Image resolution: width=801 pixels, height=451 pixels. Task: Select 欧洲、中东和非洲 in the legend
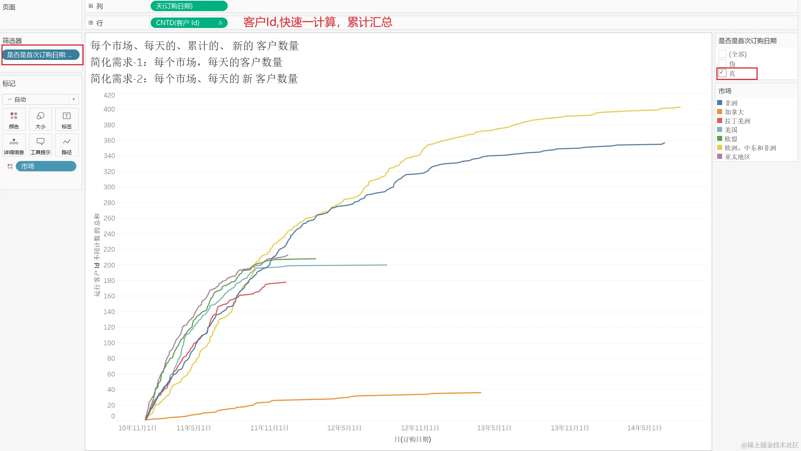(x=750, y=148)
